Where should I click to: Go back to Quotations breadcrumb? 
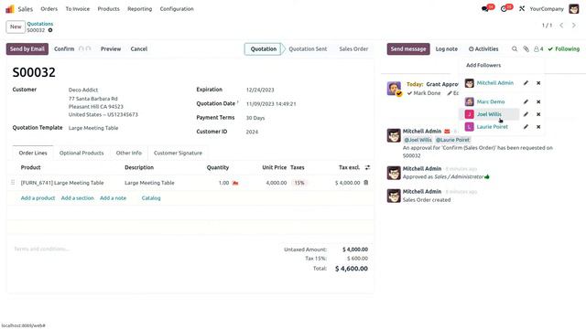(x=40, y=24)
